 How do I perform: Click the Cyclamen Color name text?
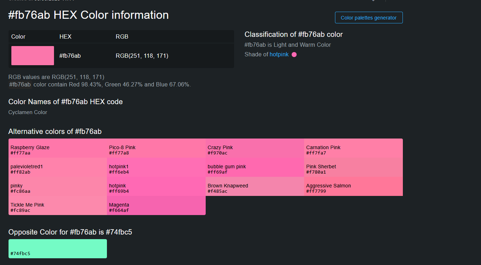pos(28,112)
